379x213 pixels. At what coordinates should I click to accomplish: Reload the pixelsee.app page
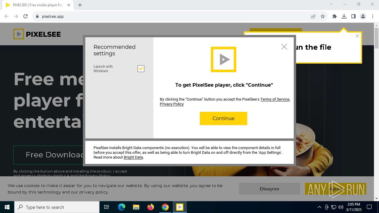tap(25, 16)
